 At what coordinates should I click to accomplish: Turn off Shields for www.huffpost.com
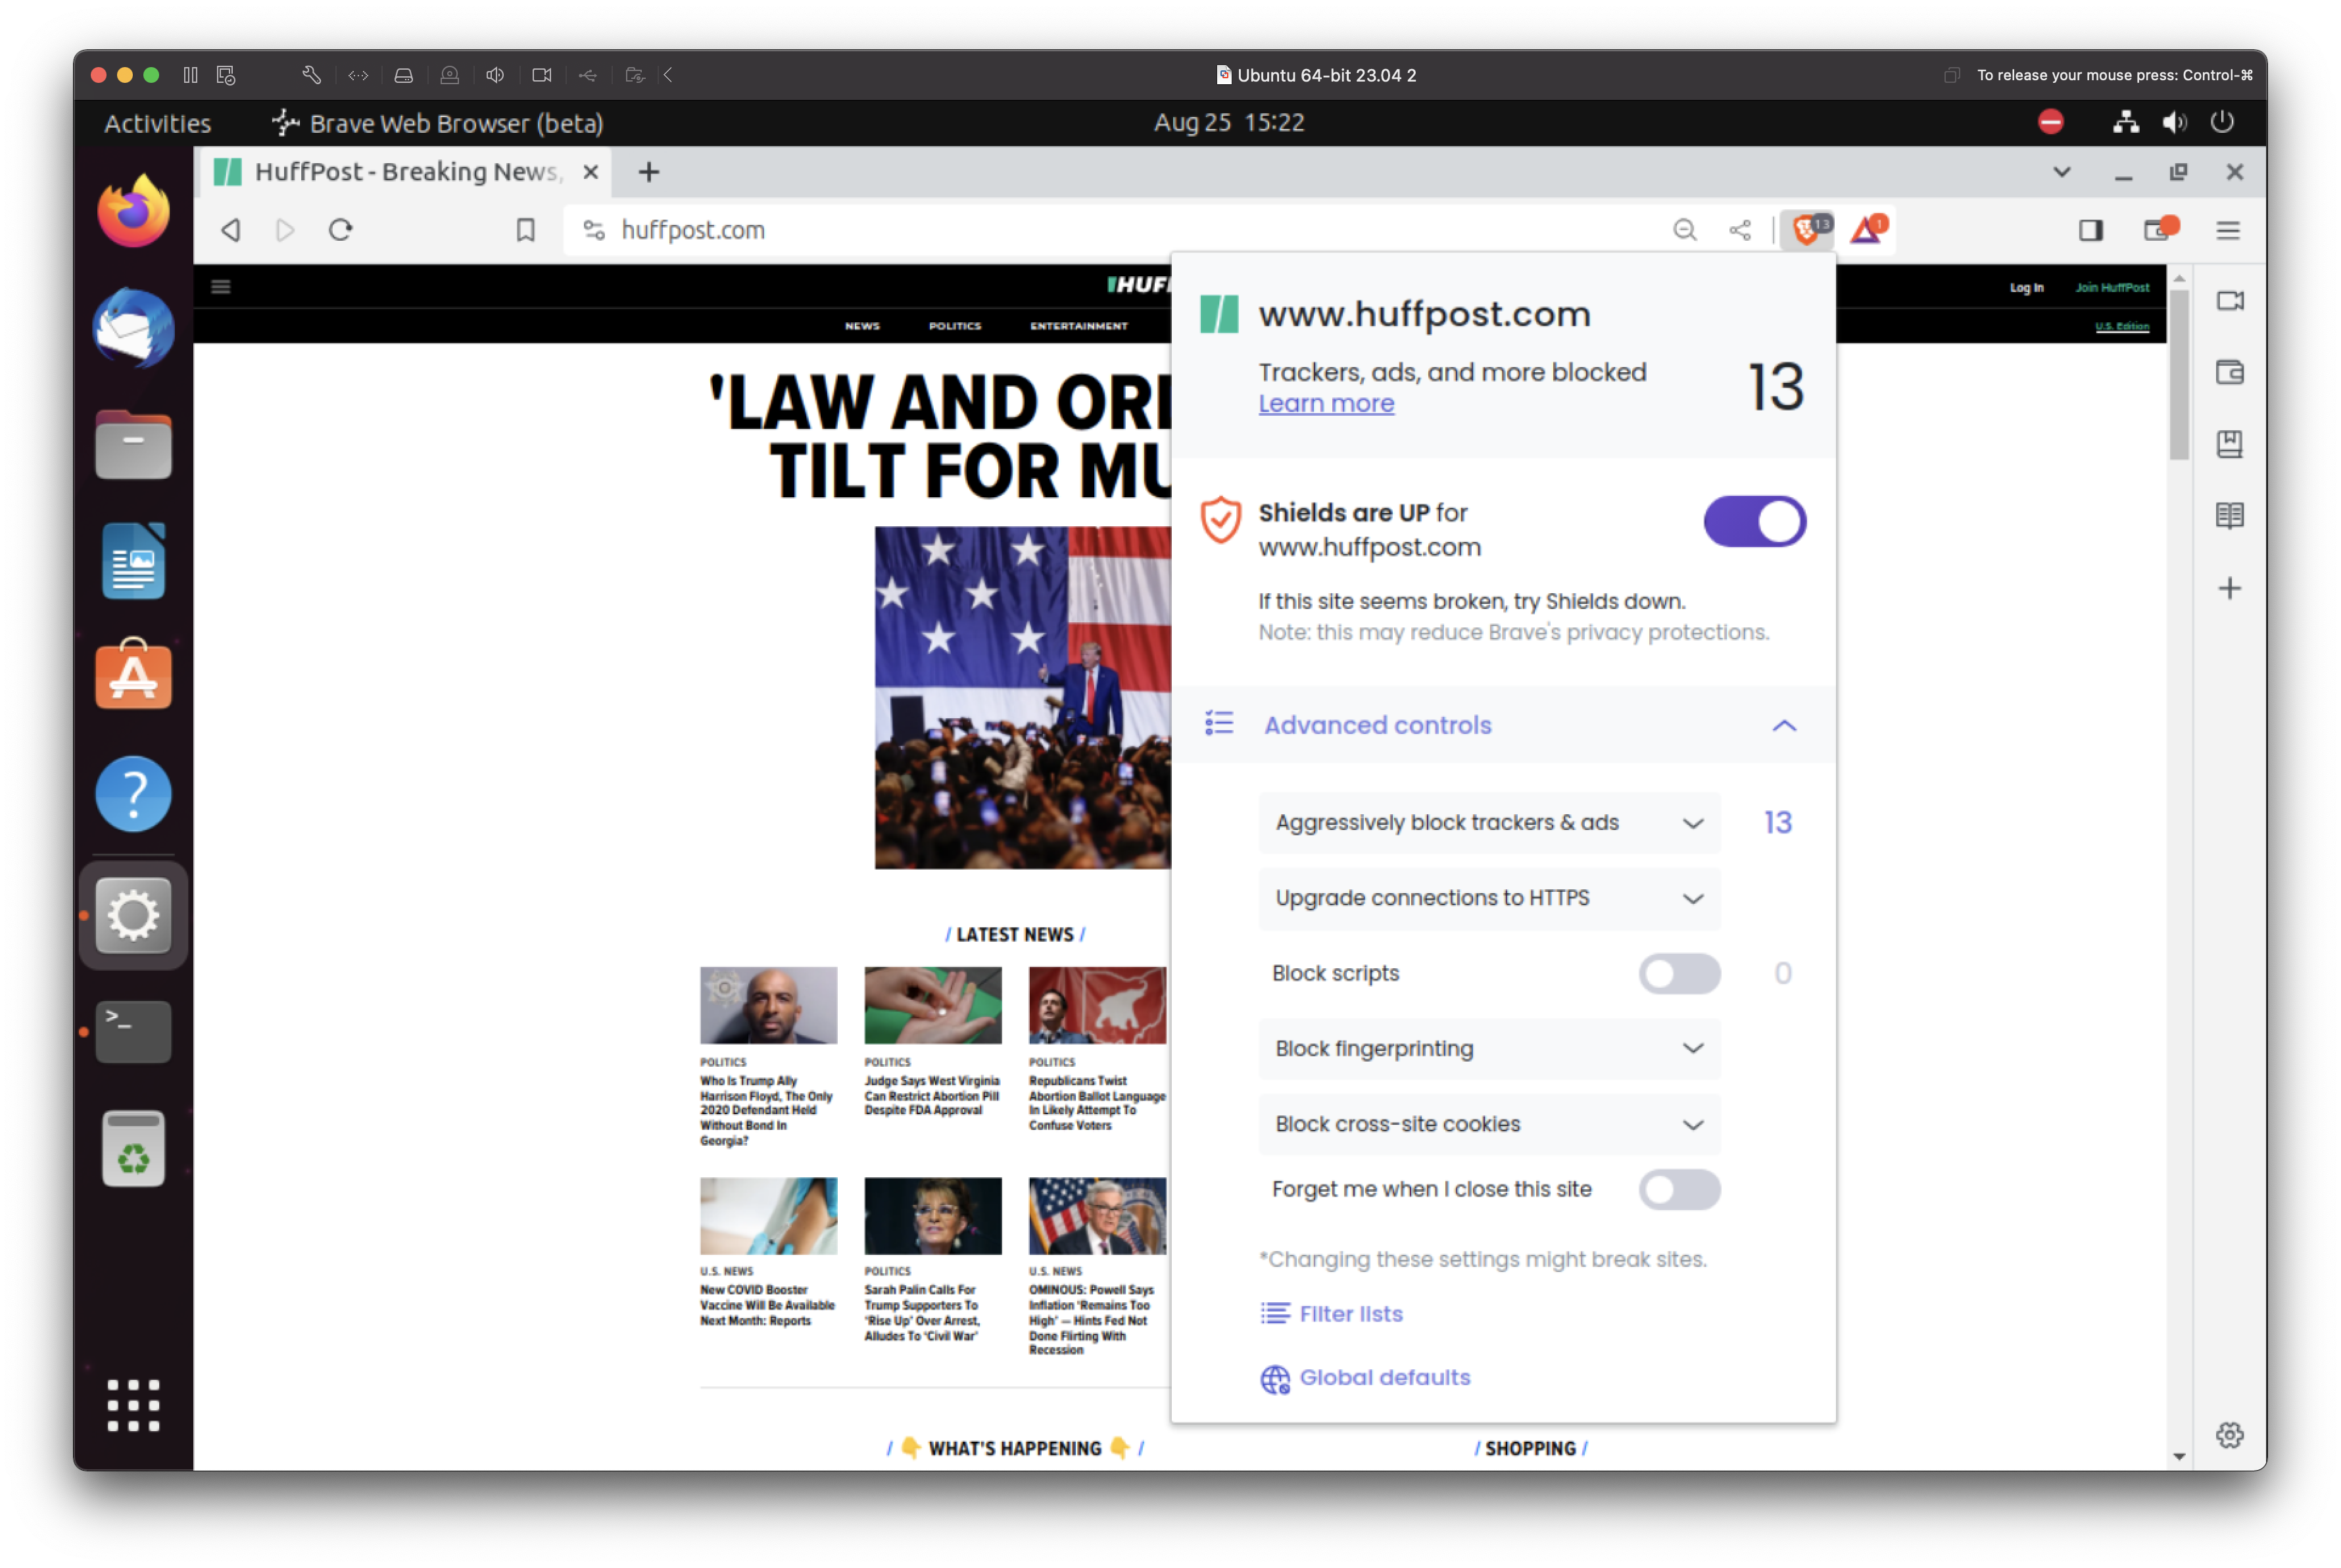[1754, 521]
